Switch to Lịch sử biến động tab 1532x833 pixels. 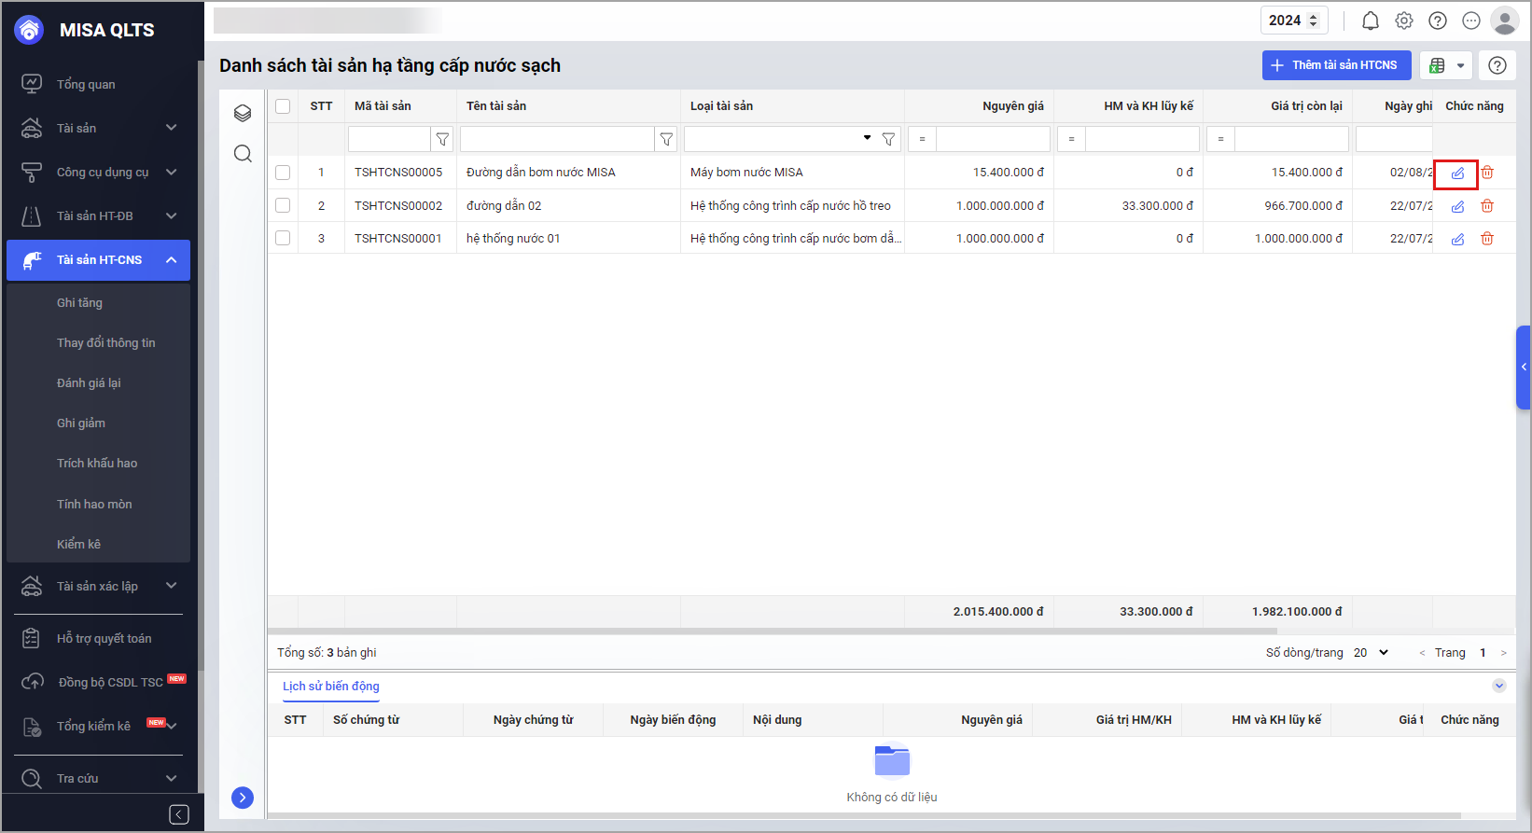331,687
